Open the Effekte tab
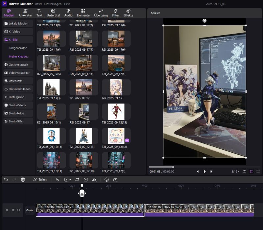The height and width of the screenshot is (230, 263). pos(128,13)
